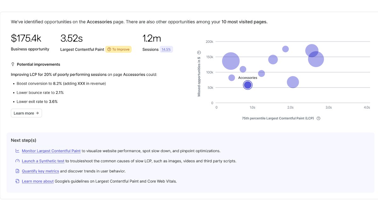Click the Next step(s) heading
Viewport: 378px width, 212px height.
coord(24,140)
